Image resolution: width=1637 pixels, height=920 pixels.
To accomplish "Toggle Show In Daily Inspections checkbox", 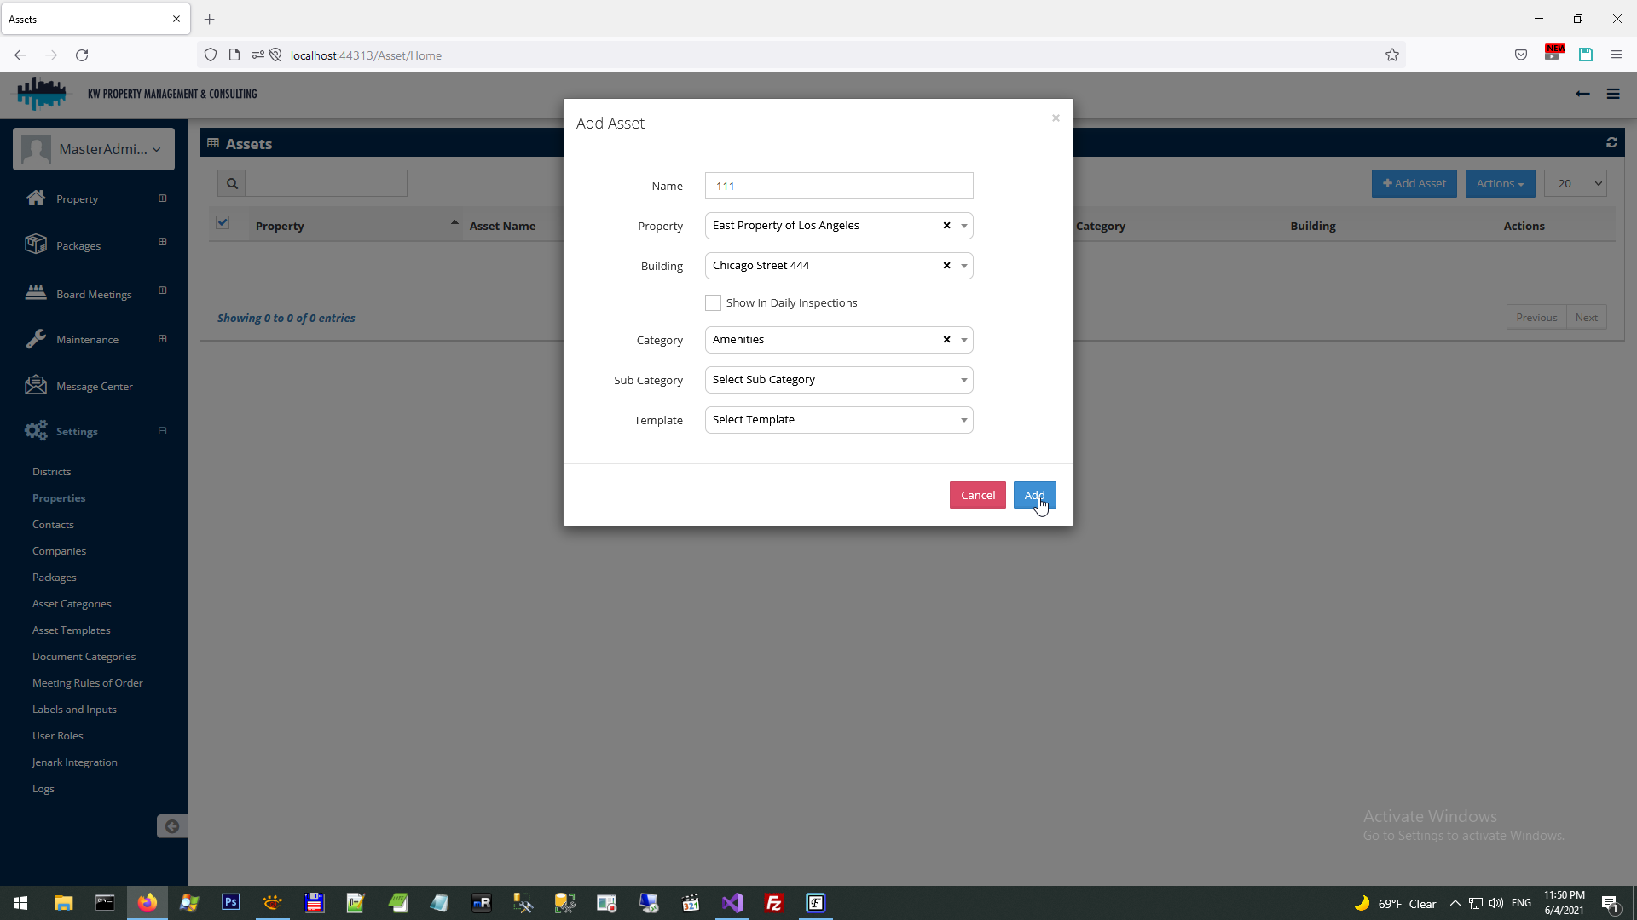I will click(x=713, y=303).
